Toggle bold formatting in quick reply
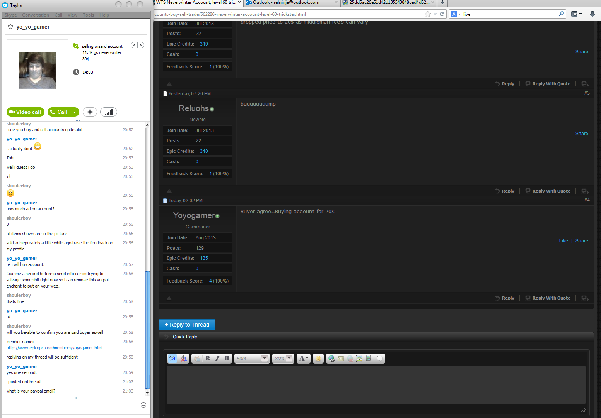 click(208, 359)
